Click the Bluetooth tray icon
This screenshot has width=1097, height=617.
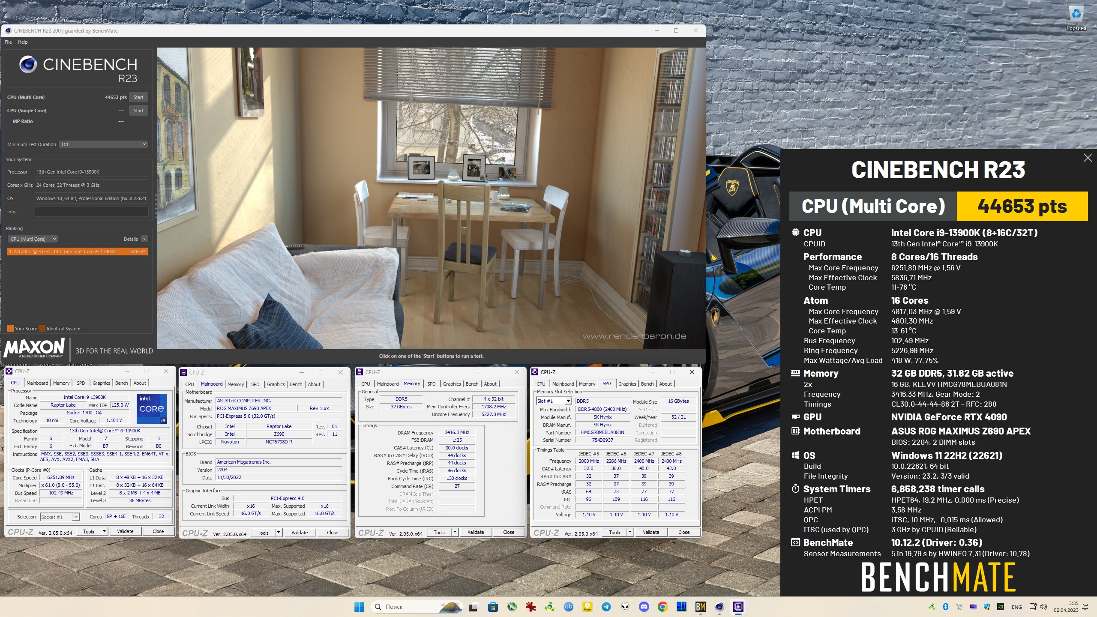click(945, 607)
